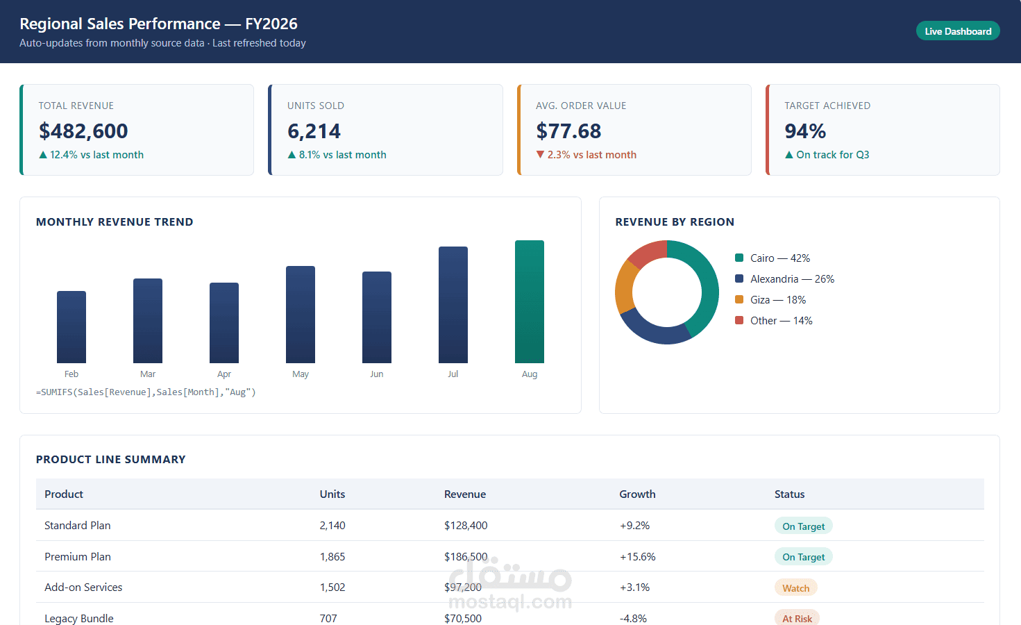This screenshot has height=625, width=1021.
Task: Click the At Risk status badge
Action: [797, 618]
